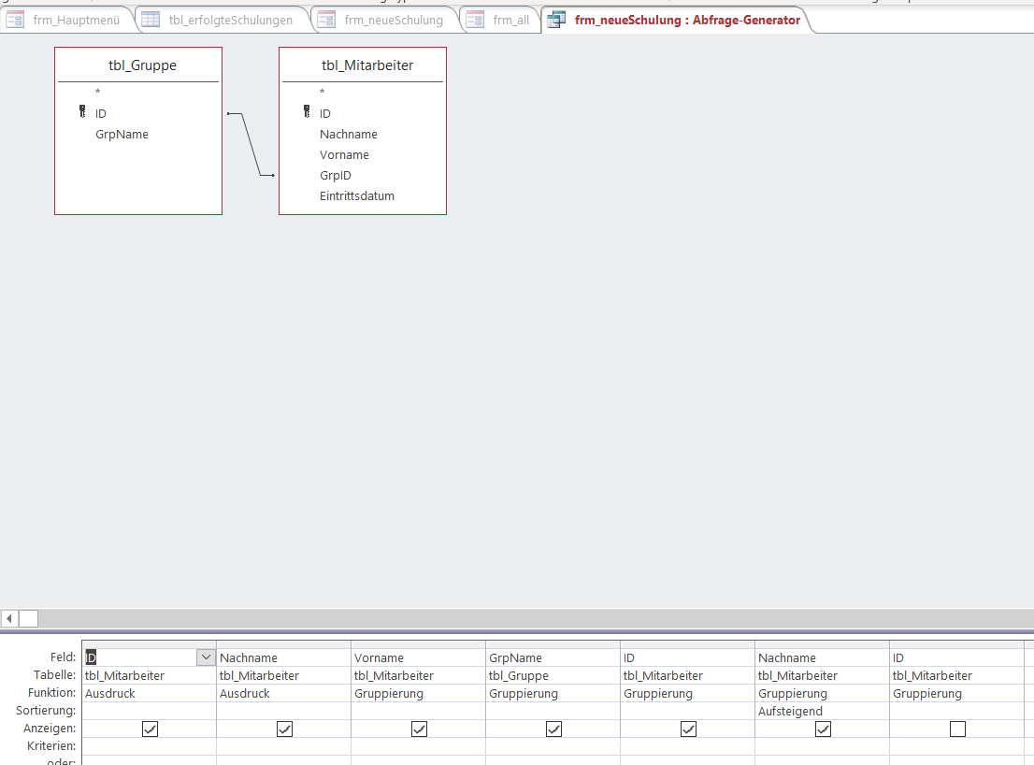Click the Vorname field cell in grid
Screen dimensions: 1034x765
pyautogui.click(x=418, y=657)
